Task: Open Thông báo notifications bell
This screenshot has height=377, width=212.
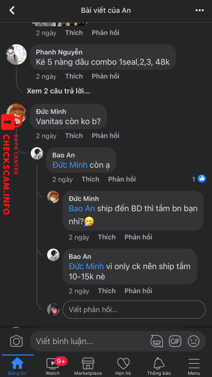Action: click(159, 366)
